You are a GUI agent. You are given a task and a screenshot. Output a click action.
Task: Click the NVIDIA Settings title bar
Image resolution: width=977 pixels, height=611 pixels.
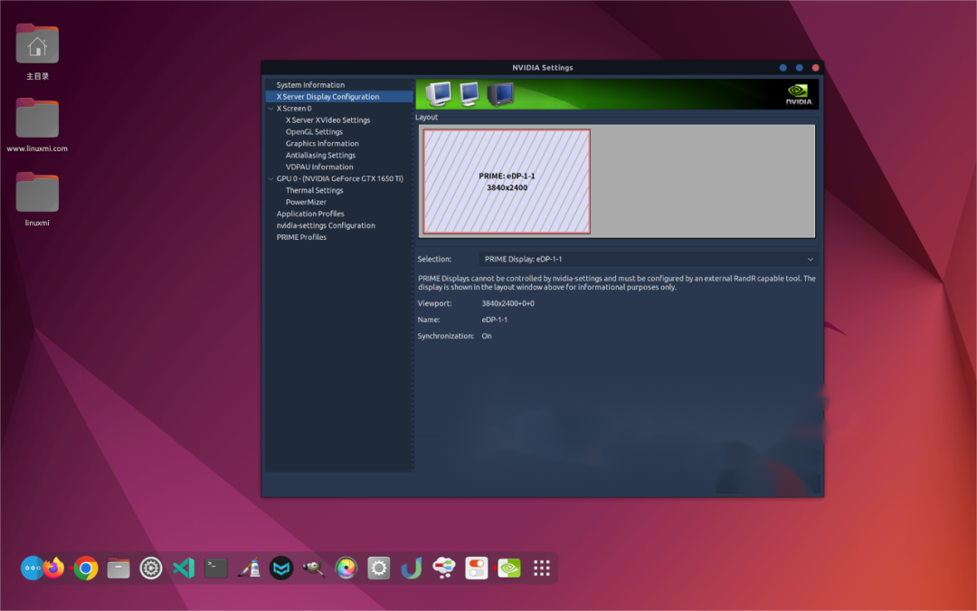click(542, 67)
